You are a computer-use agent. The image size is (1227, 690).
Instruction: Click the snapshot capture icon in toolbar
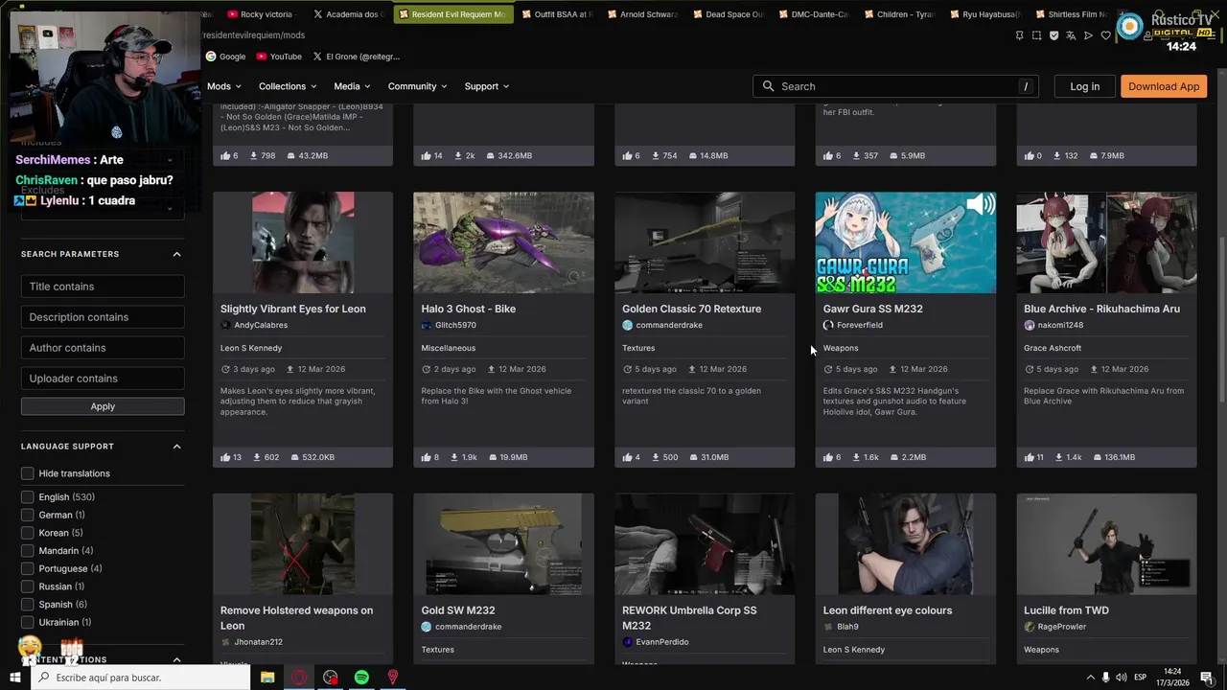pyautogui.click(x=1036, y=35)
